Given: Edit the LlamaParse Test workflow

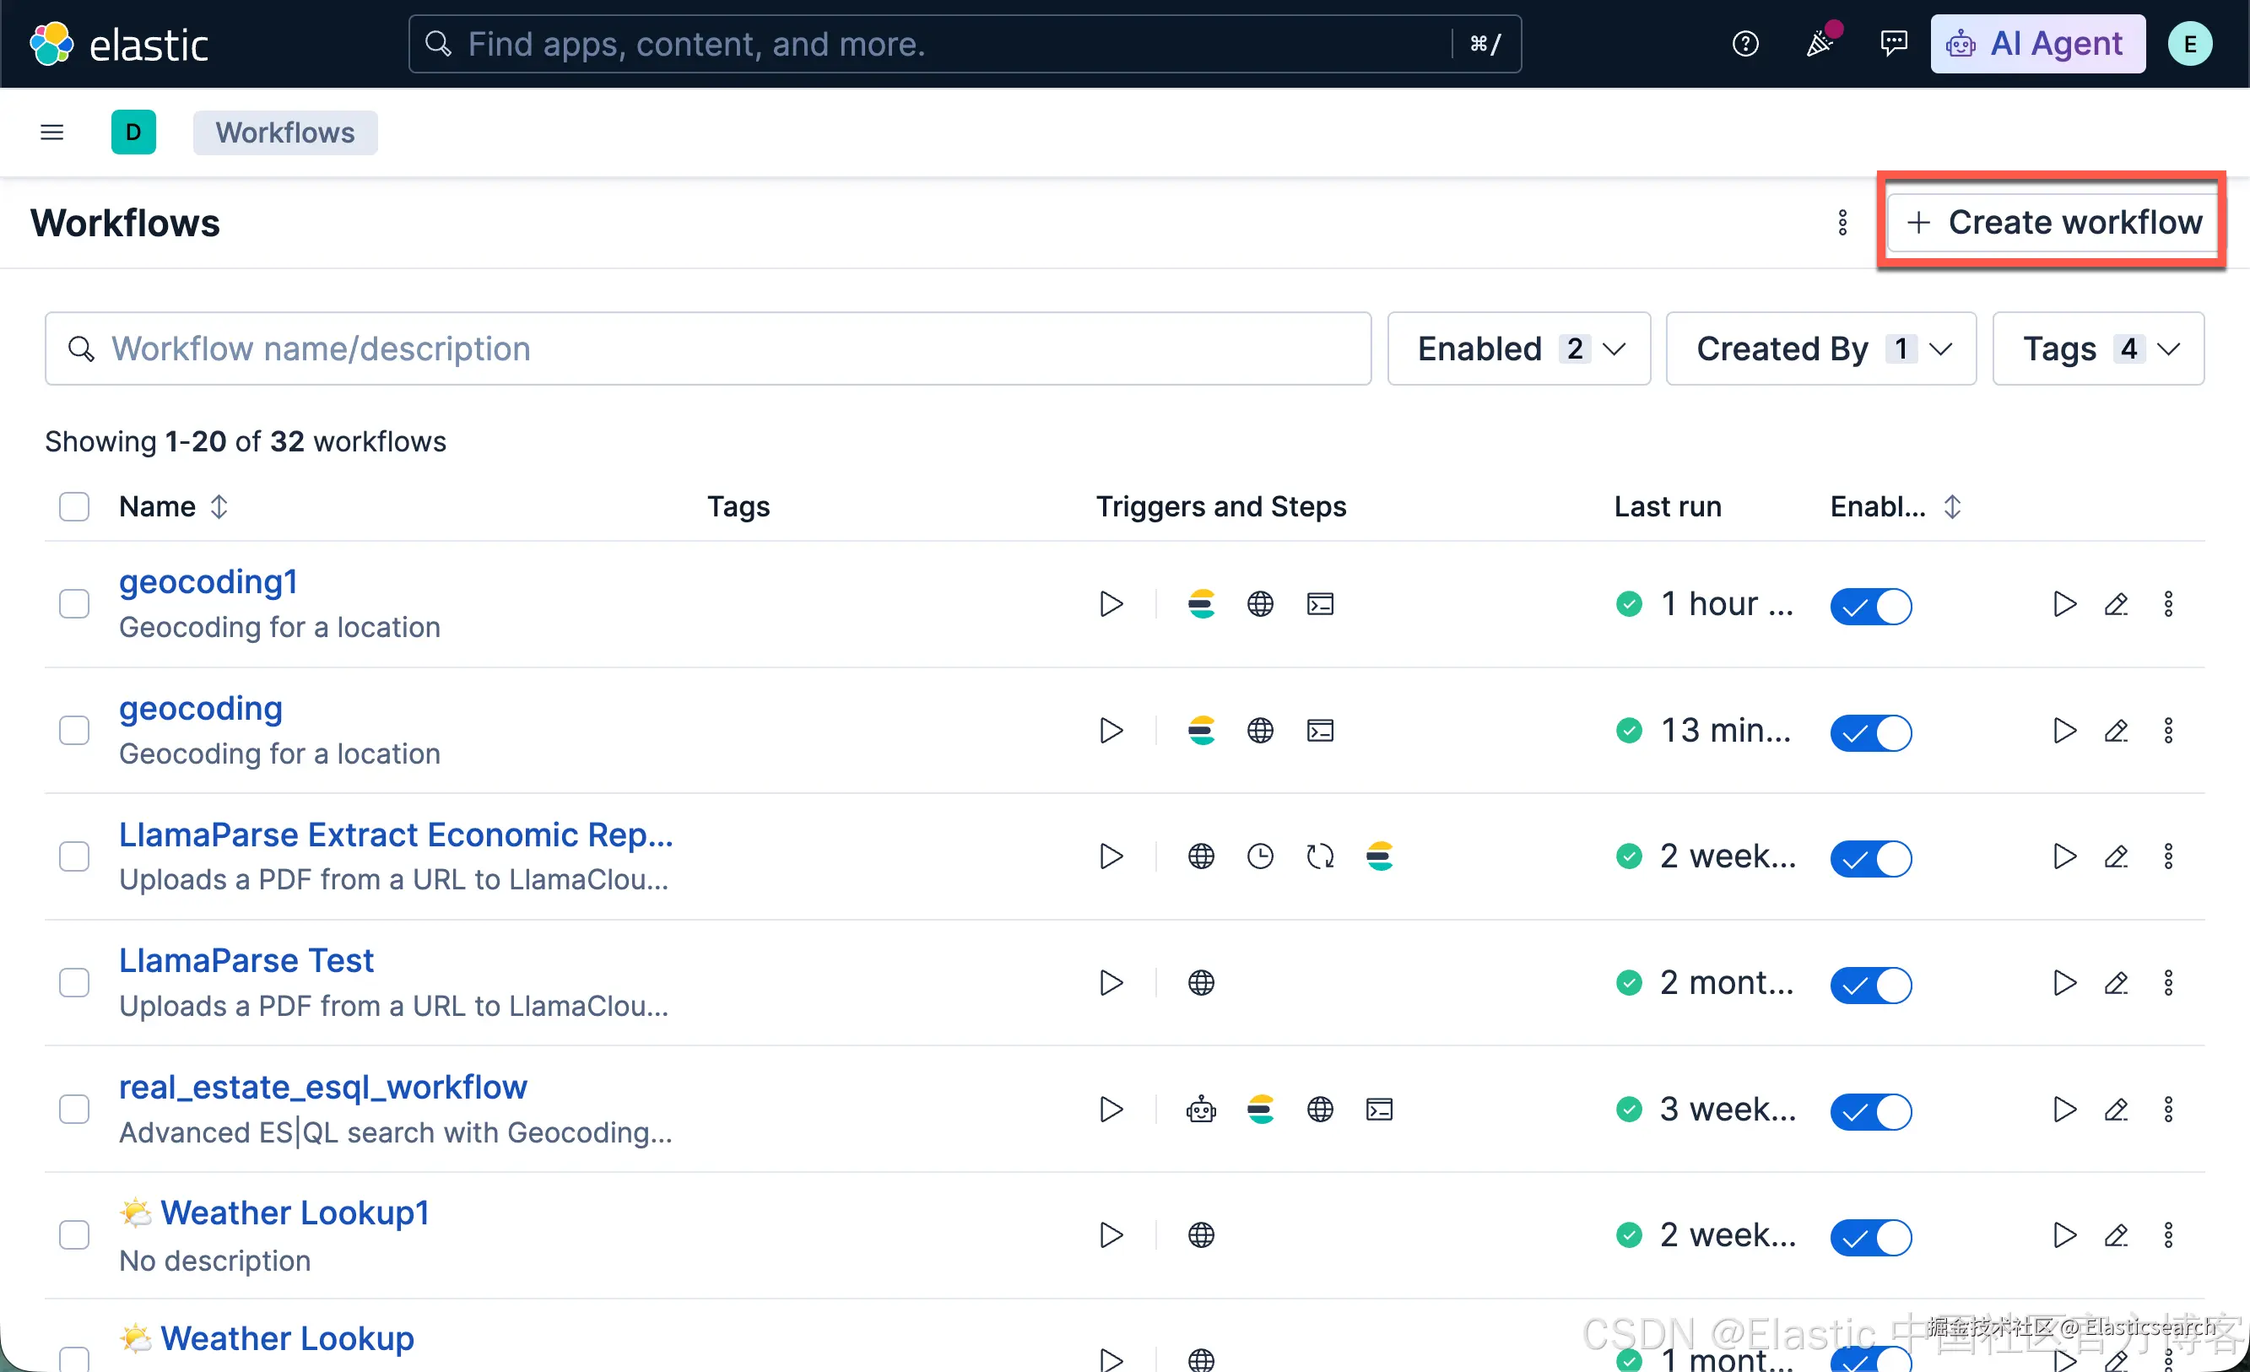Looking at the screenshot, I should pyautogui.click(x=2116, y=983).
